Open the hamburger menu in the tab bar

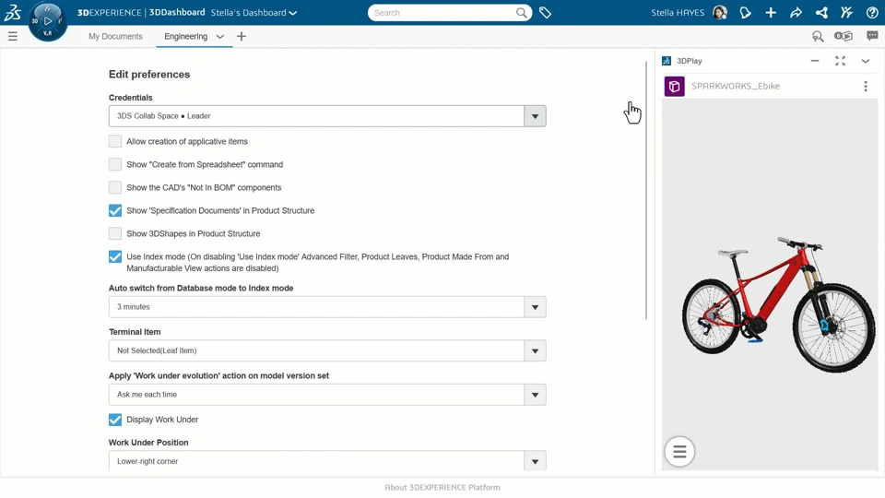(x=12, y=36)
